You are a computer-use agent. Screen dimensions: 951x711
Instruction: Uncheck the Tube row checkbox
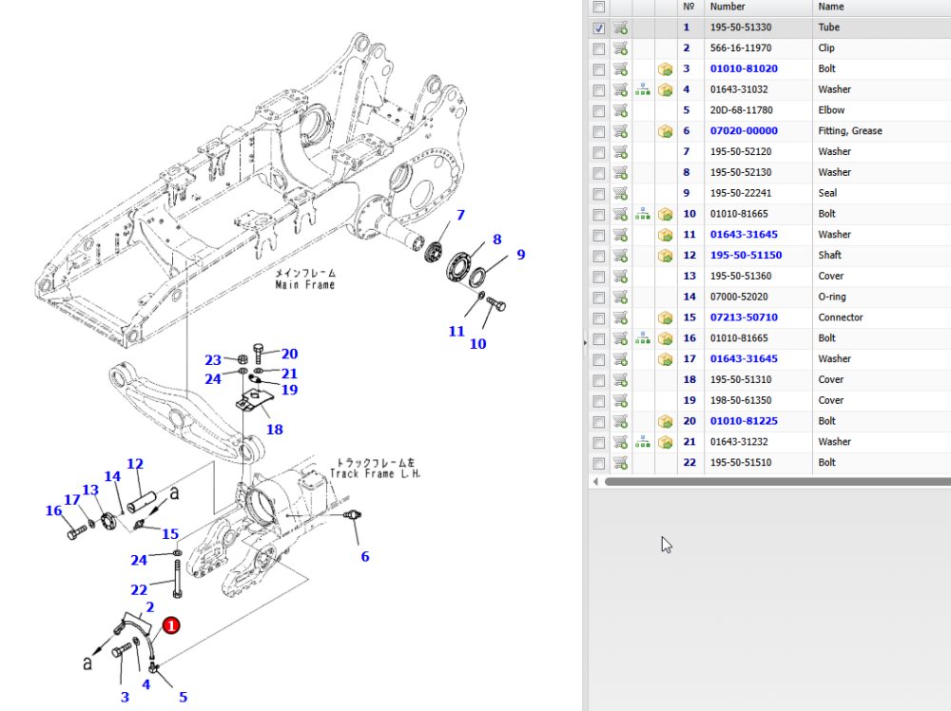click(x=598, y=28)
